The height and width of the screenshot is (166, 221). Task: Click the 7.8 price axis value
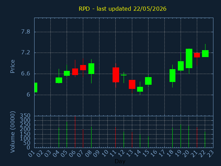click(x=26, y=32)
